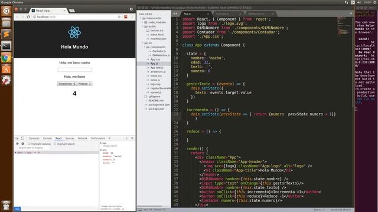Click the system volume indicator

(359, 2)
